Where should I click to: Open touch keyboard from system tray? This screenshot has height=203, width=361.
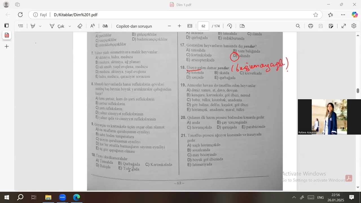pyautogui.click(x=311, y=197)
